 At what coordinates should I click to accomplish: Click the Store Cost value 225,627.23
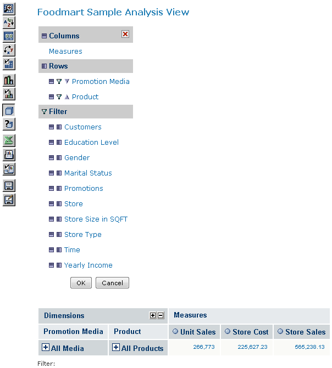coord(252,347)
